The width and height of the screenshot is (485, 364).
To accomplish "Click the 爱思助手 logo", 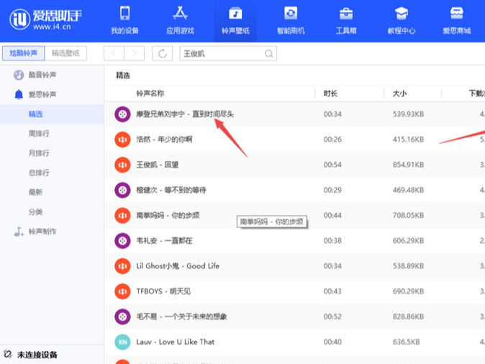I will point(46,19).
